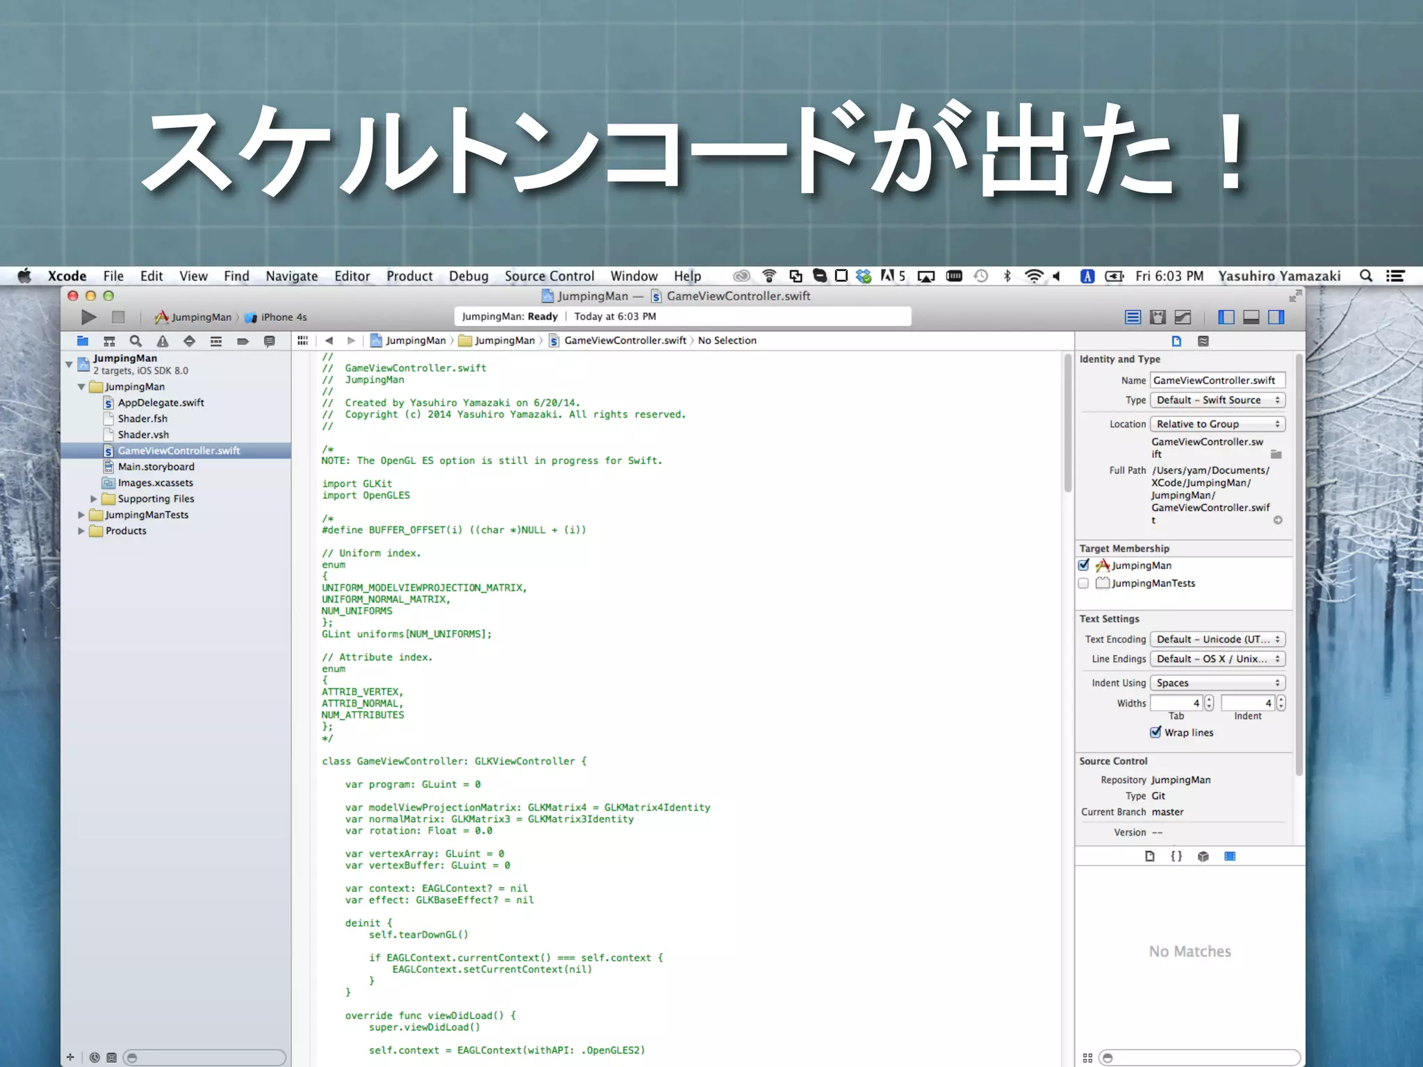Expand the Supporting Files folder
The width and height of the screenshot is (1423, 1067).
click(94, 499)
